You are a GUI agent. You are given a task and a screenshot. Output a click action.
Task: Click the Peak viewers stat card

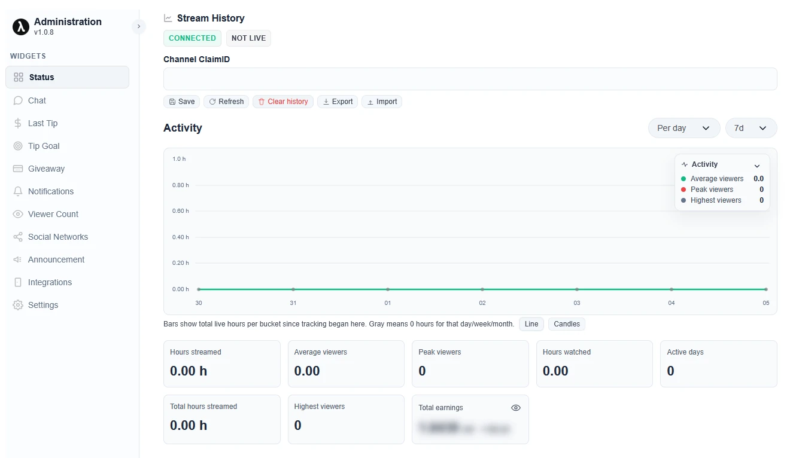(x=470, y=364)
